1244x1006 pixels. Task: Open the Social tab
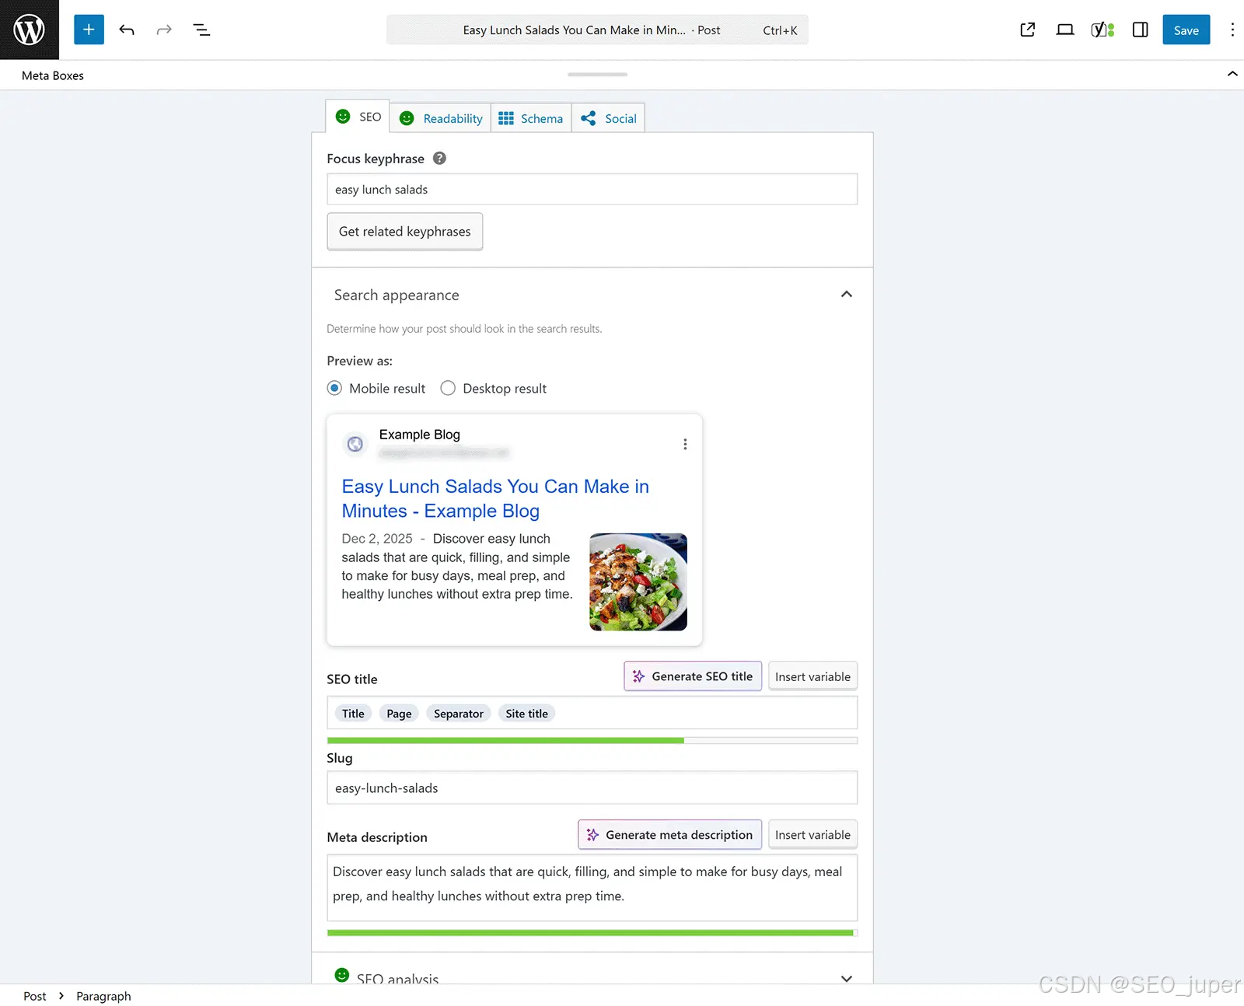click(609, 118)
